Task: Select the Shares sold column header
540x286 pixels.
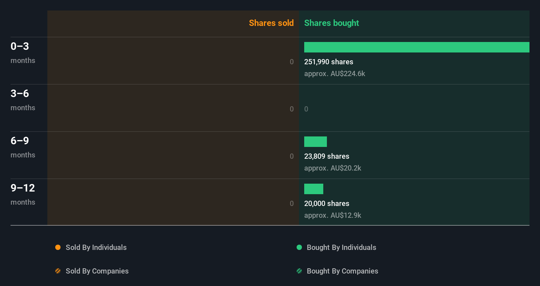Action: 271,23
